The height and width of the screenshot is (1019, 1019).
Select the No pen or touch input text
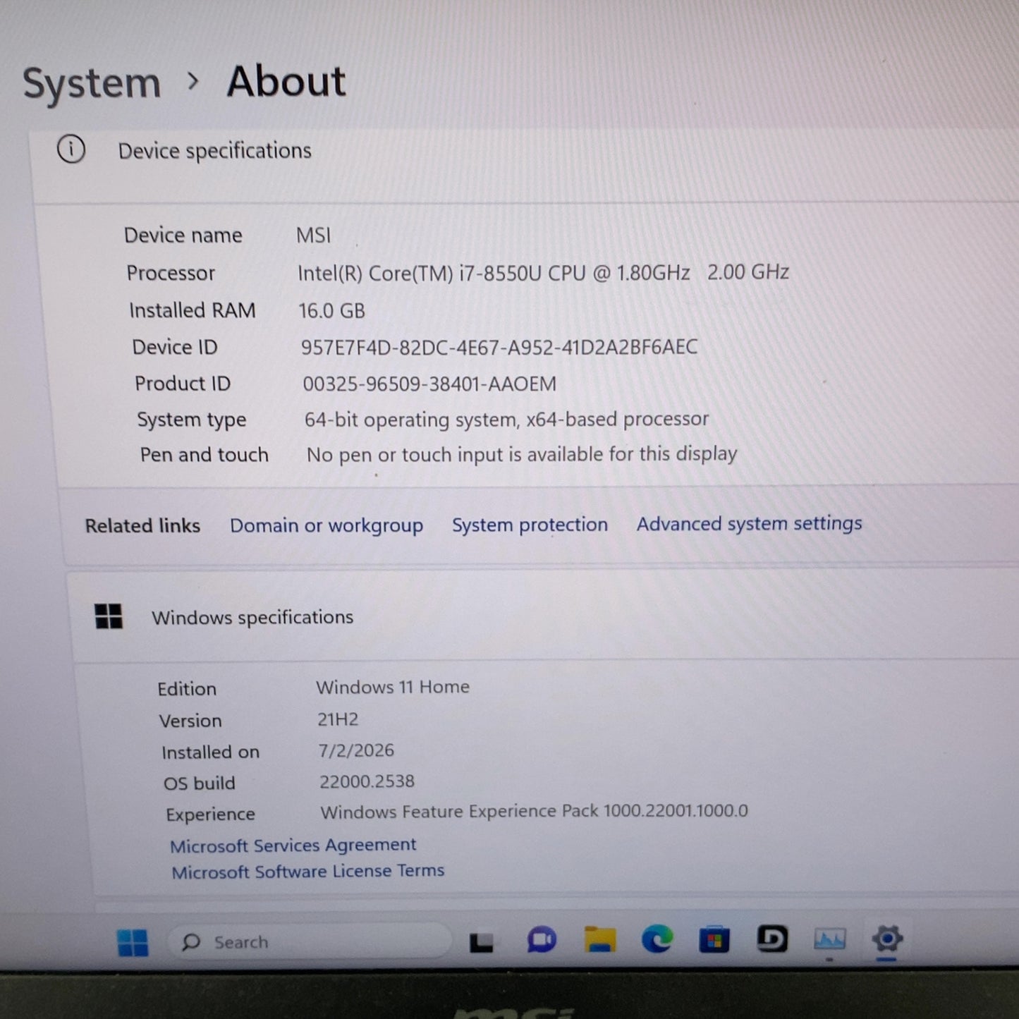pyautogui.click(x=522, y=455)
